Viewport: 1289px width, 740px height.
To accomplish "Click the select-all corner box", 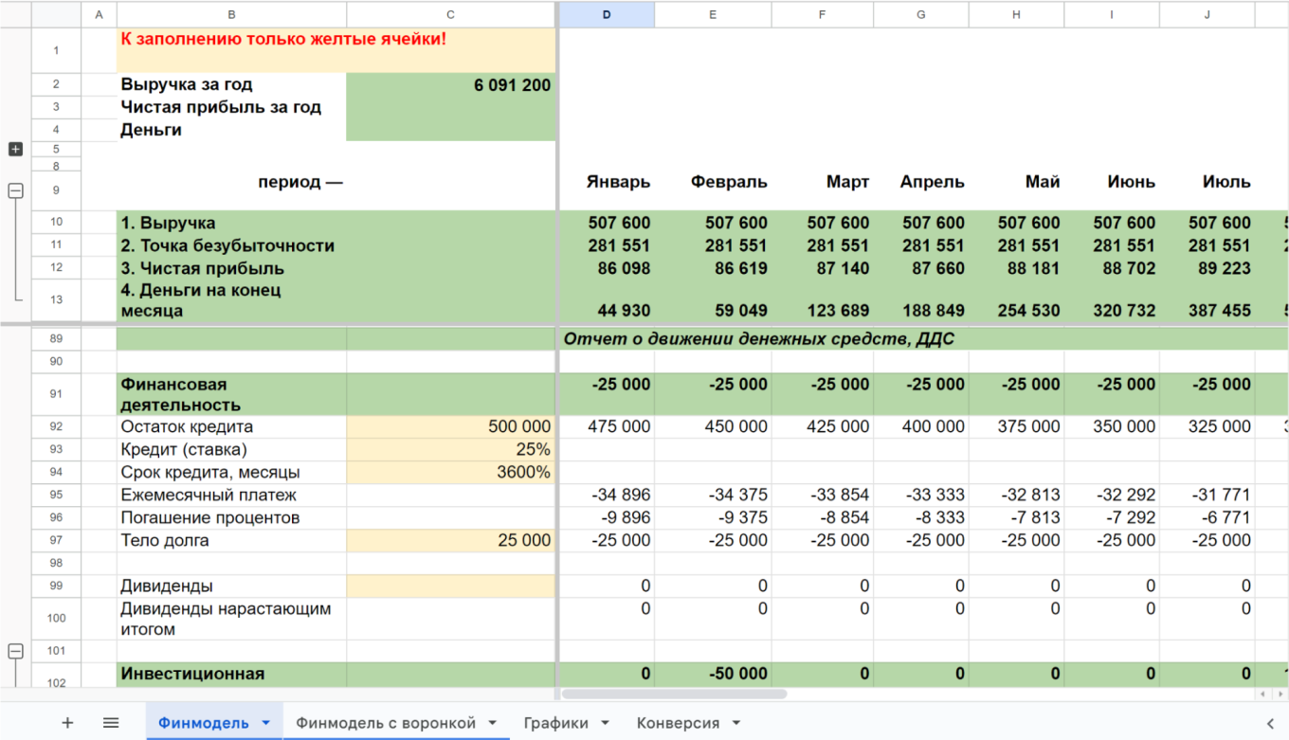I will point(56,14).
